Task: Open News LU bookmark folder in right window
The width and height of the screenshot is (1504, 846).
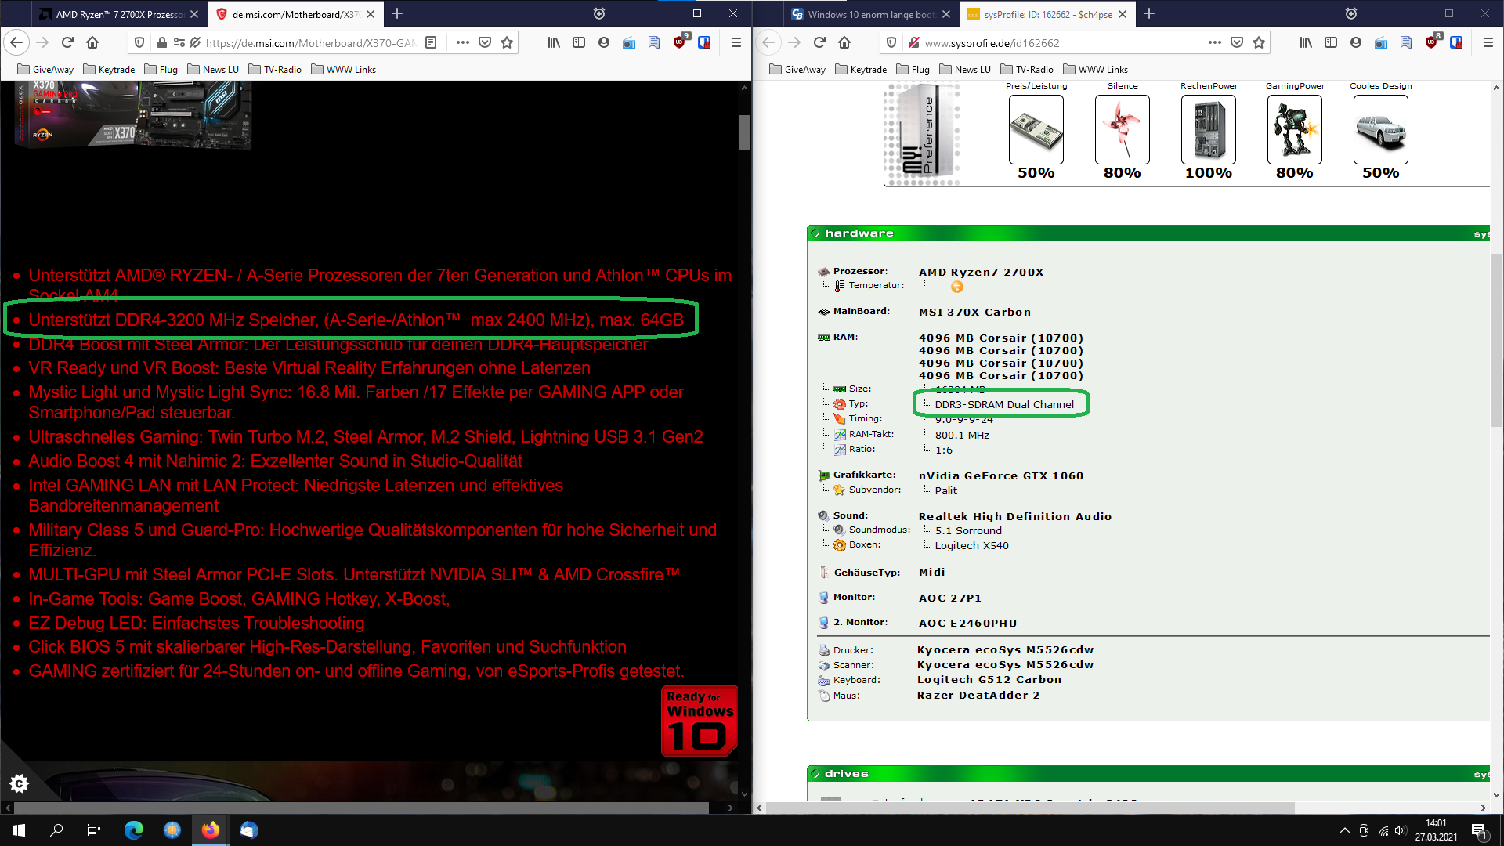Action: pyautogui.click(x=965, y=69)
